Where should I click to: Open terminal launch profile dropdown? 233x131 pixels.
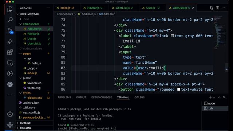pos(214,98)
